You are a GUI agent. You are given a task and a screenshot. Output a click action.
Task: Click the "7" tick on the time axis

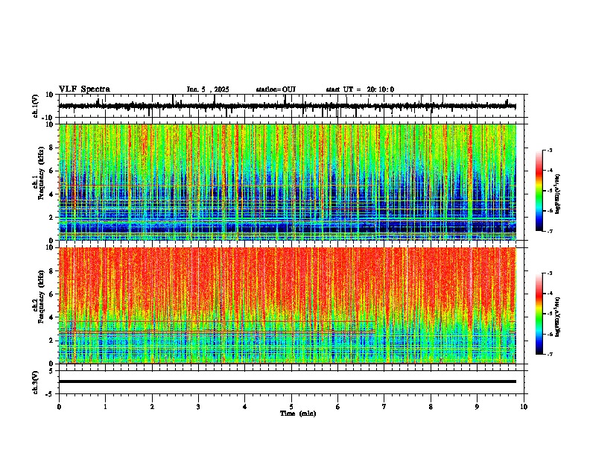pyautogui.click(x=384, y=407)
